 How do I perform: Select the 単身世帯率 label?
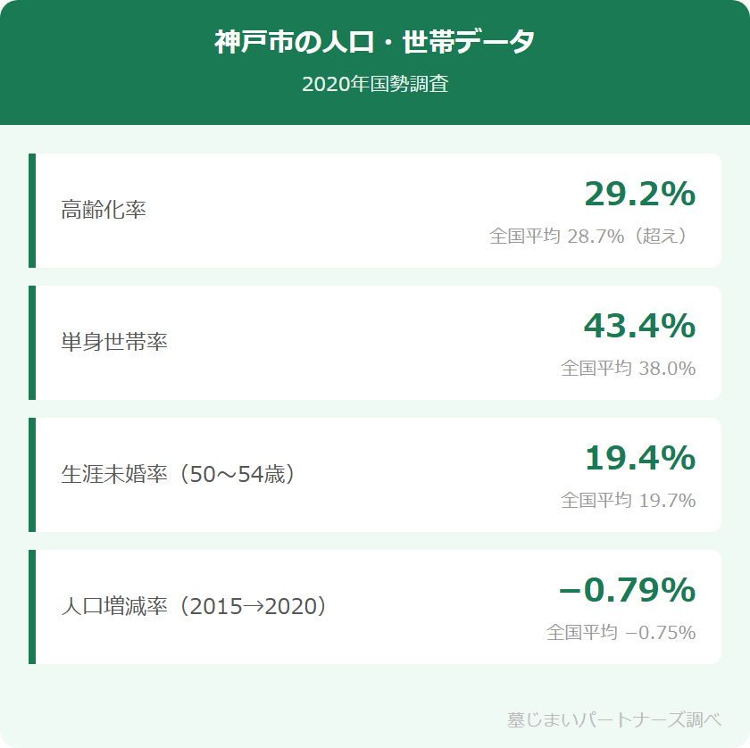point(114,343)
